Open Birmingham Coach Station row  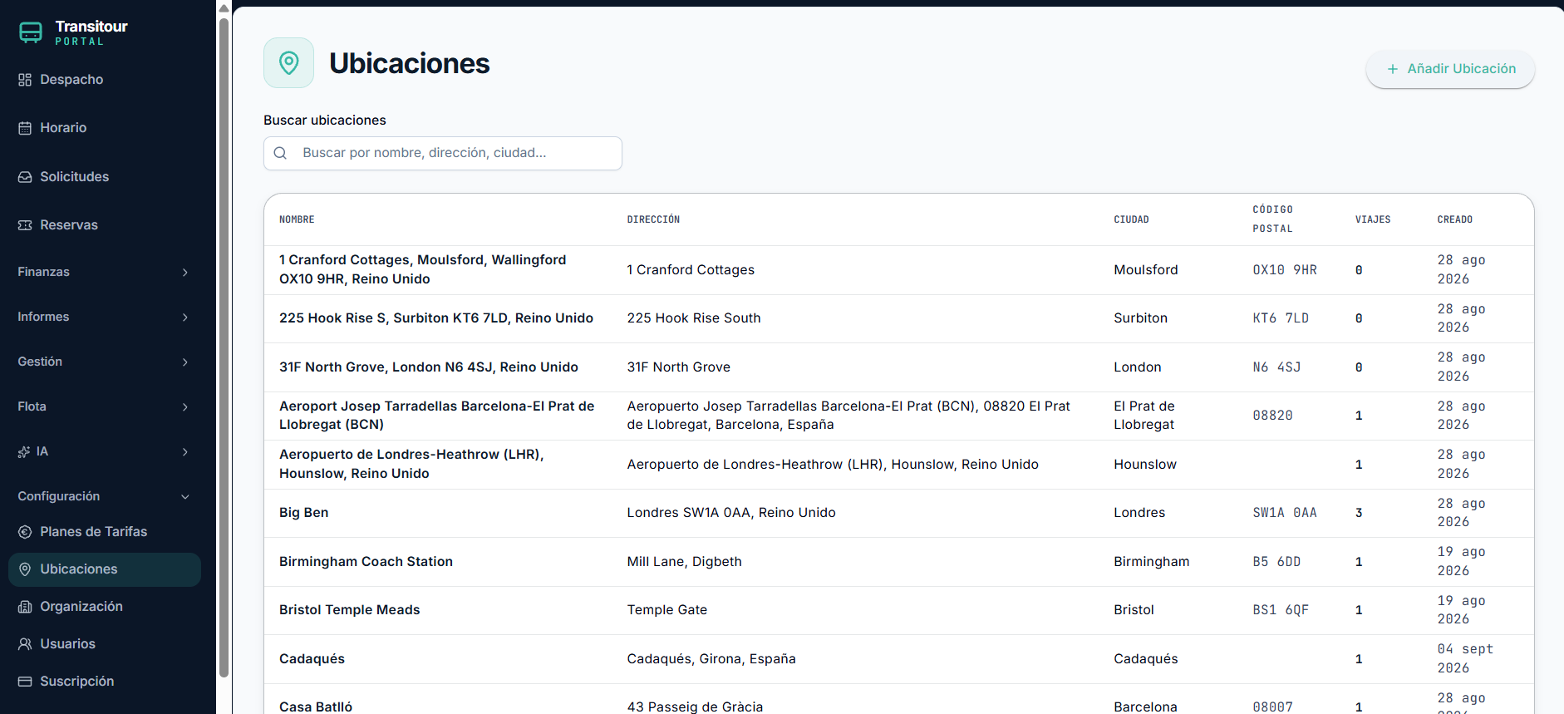(x=898, y=562)
